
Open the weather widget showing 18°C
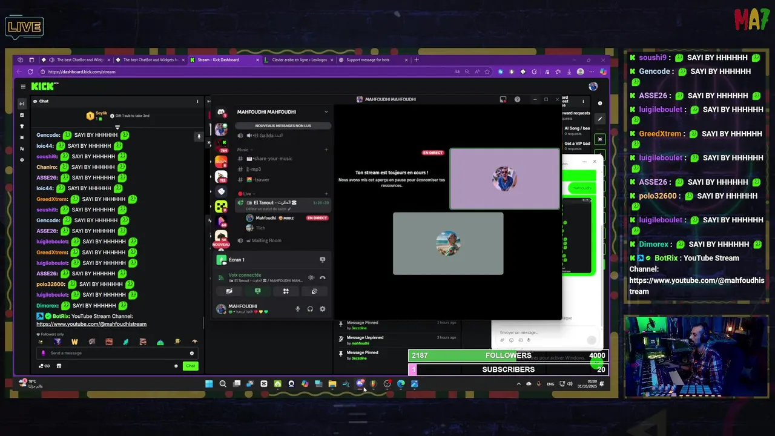31,383
